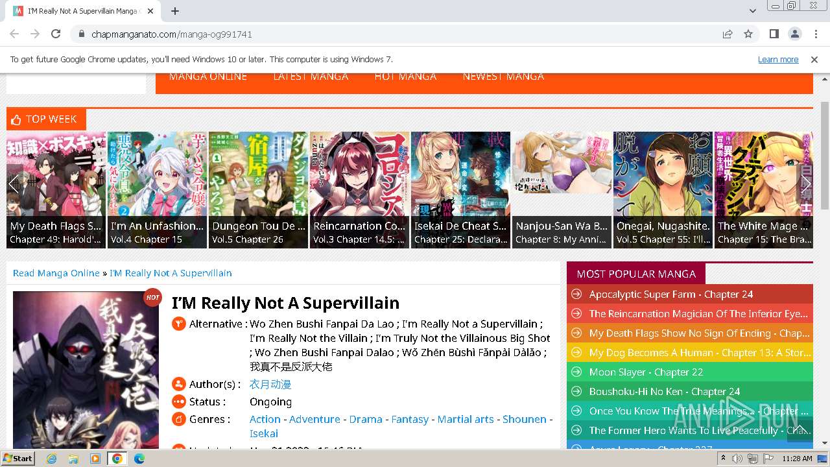Open Onegai, Nugashite manga cover

[663, 190]
